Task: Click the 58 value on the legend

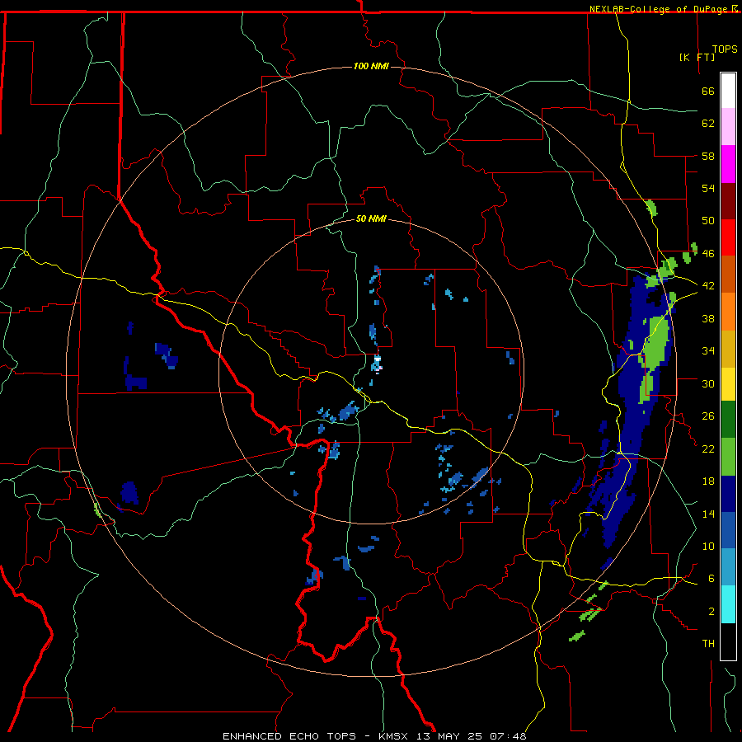Action: [x=708, y=156]
